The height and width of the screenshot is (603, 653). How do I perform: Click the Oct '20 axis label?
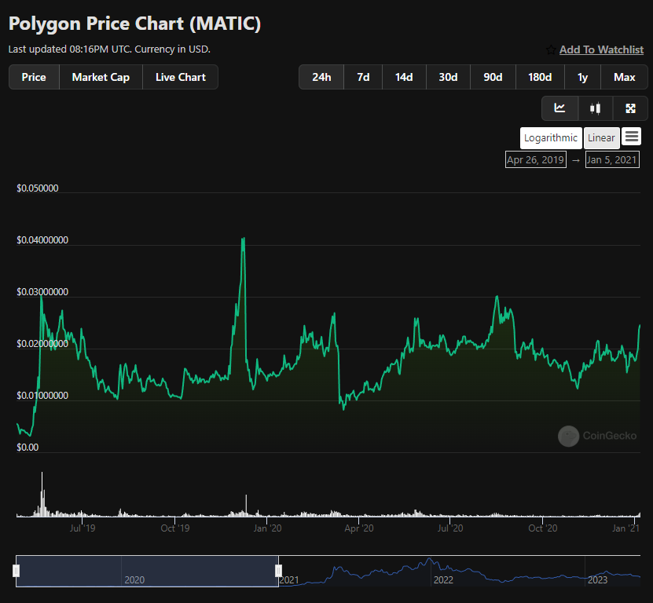coord(543,528)
